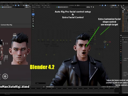
Task: Open the Select menu in viewport header
Action: pos(46,5)
